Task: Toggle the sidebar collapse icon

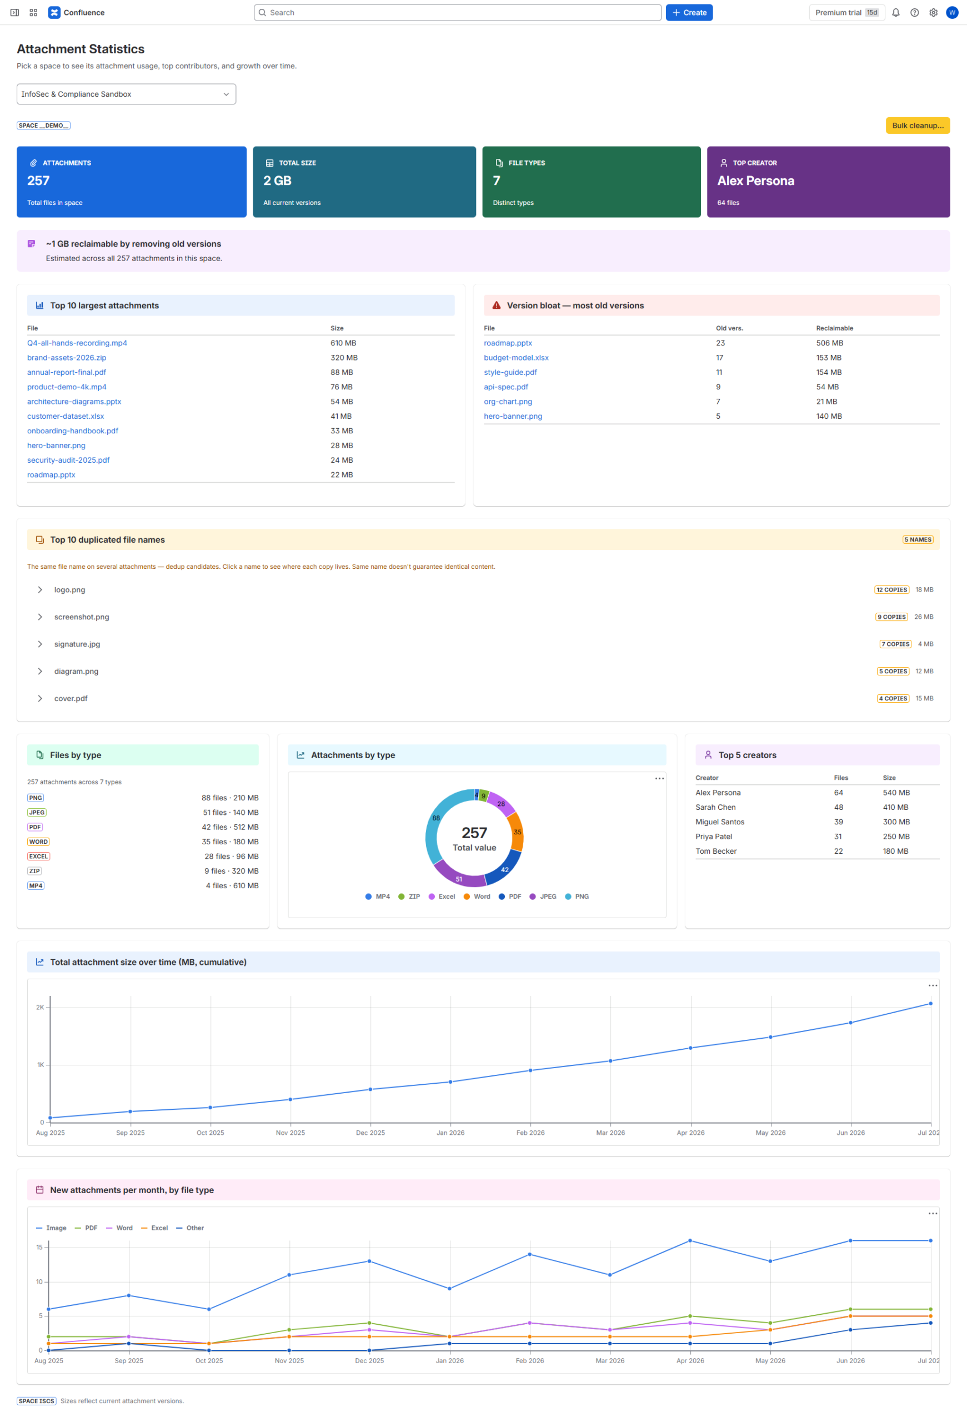Action: tap(14, 12)
